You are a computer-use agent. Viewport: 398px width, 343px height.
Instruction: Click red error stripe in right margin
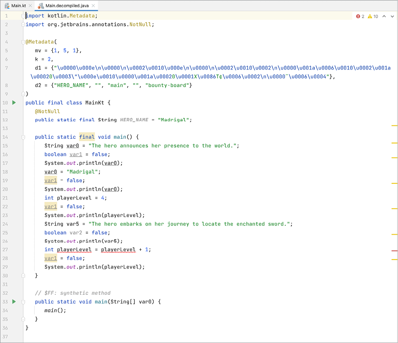(x=394, y=250)
